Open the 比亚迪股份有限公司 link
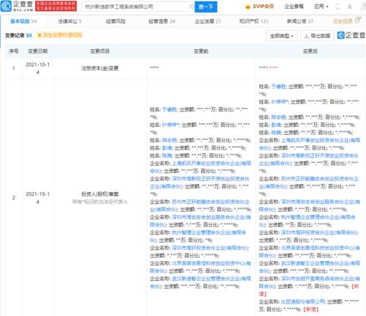 [x=303, y=302]
